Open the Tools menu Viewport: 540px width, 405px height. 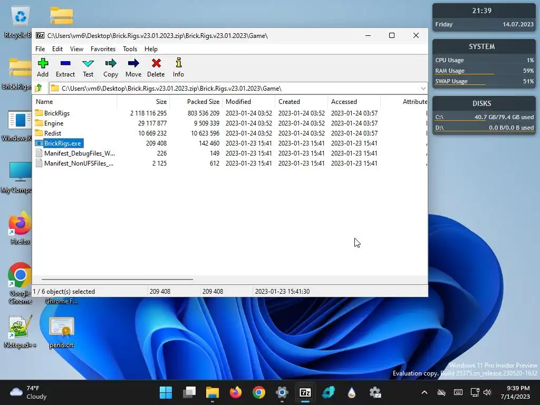pos(130,49)
